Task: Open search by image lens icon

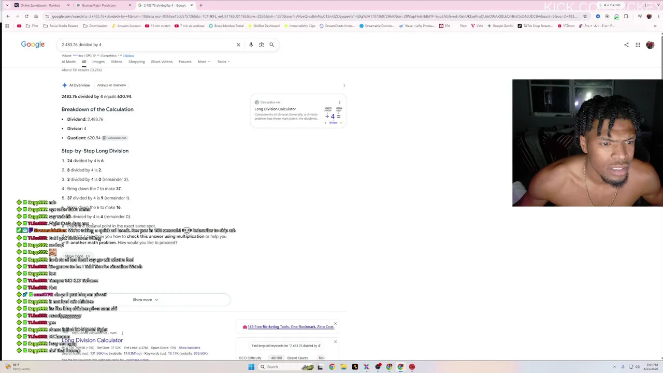Action: (262, 45)
